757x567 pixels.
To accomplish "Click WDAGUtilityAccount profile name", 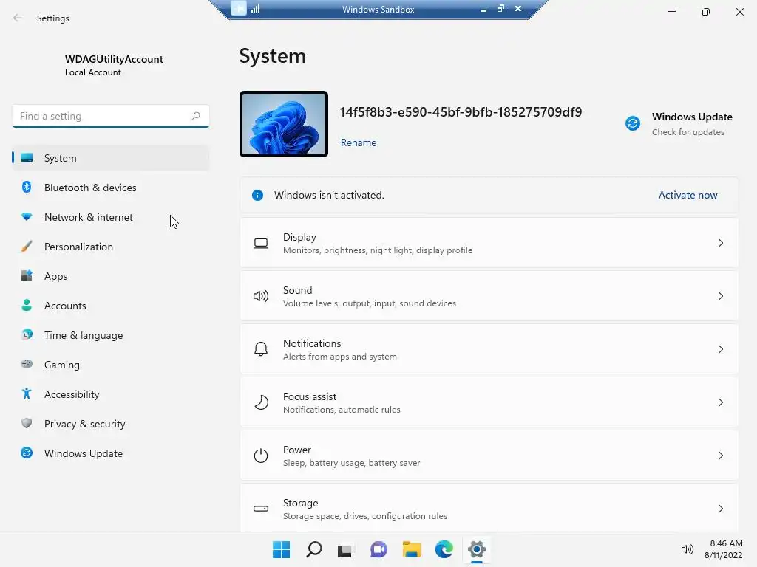I will pos(114,59).
